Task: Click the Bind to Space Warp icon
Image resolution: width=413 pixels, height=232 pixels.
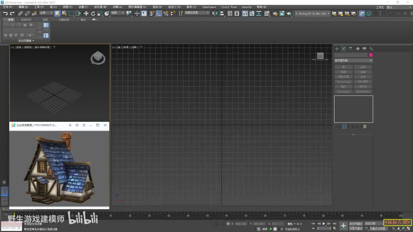Action: pos(34,14)
